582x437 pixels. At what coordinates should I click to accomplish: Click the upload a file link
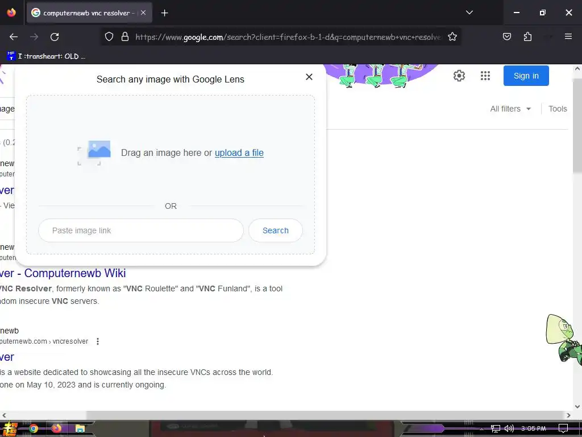click(239, 152)
